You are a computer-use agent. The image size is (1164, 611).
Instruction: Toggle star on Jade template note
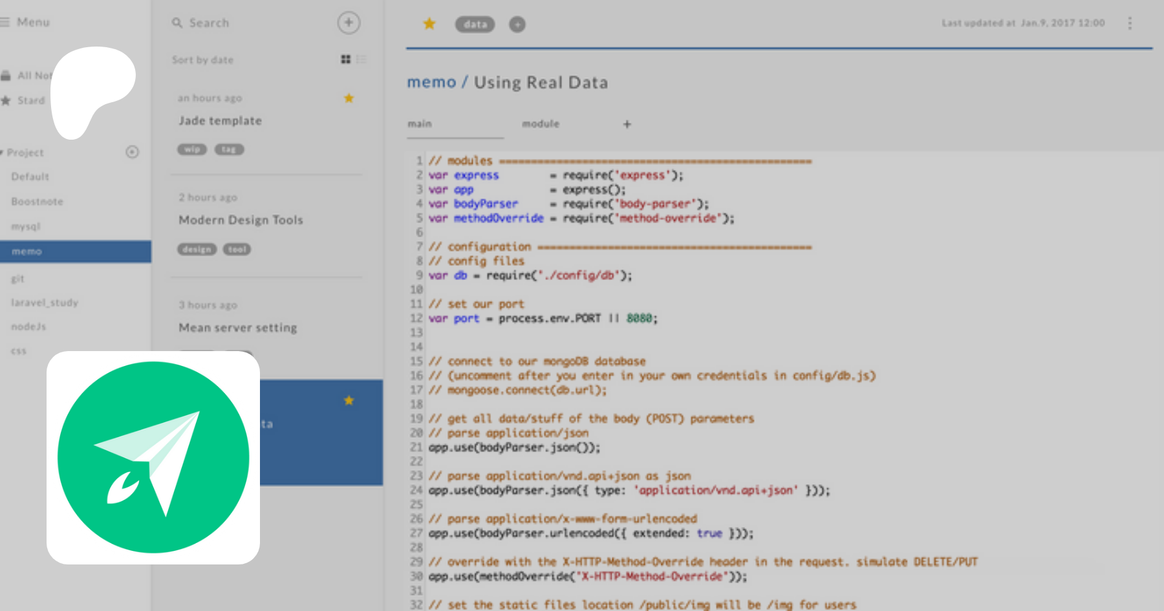(x=349, y=98)
